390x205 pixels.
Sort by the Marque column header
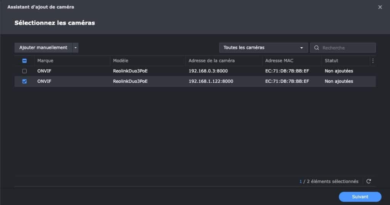(45, 61)
